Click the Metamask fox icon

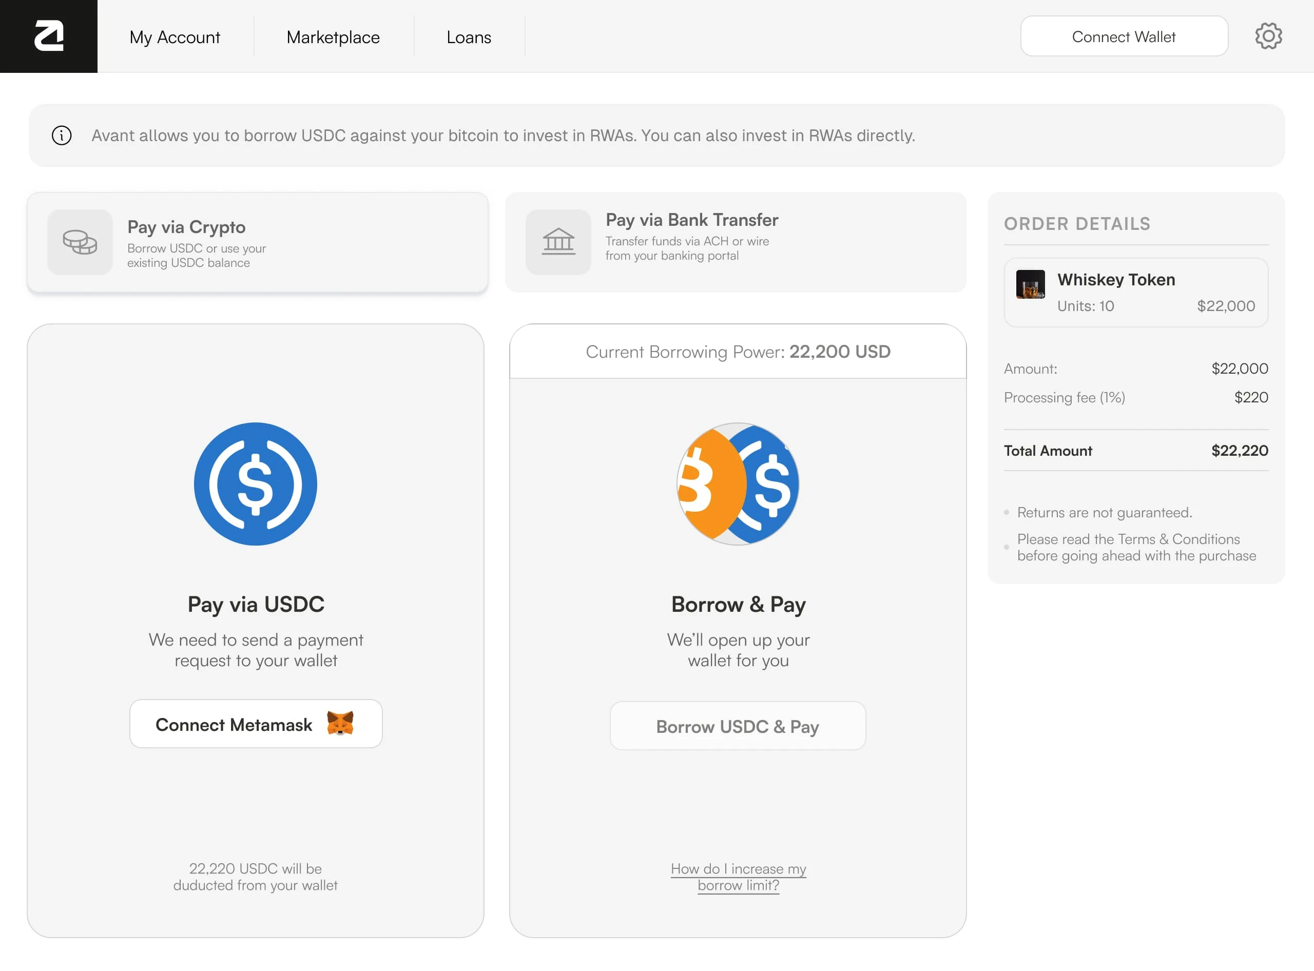(340, 724)
